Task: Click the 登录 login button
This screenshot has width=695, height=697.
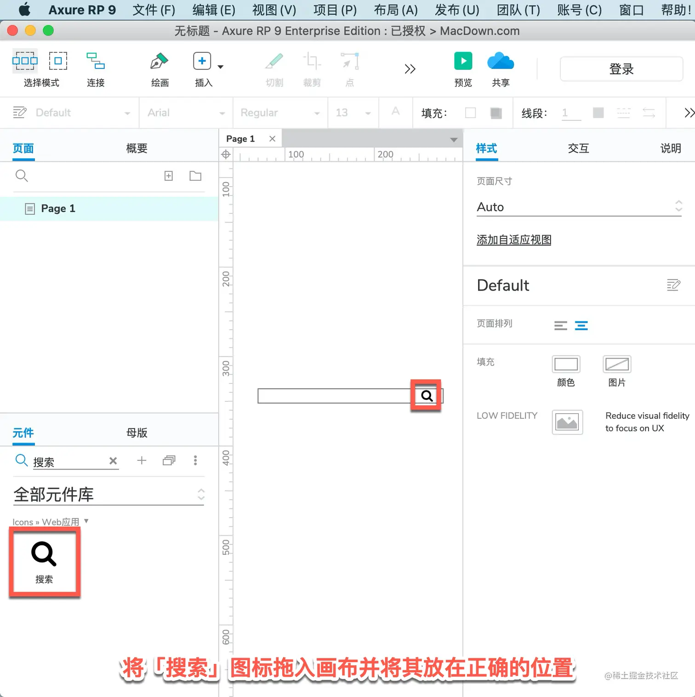Action: point(621,69)
